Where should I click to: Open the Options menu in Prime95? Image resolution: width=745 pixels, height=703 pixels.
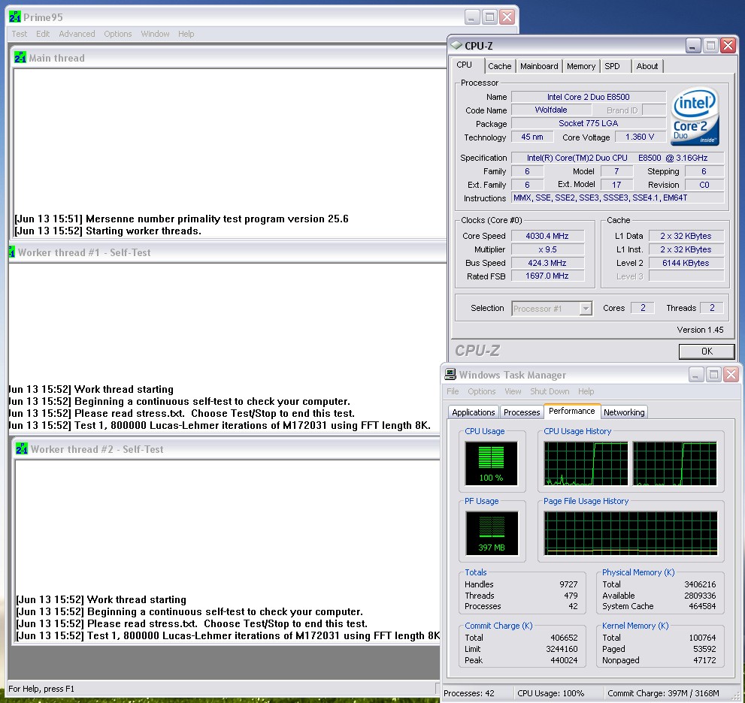(118, 34)
